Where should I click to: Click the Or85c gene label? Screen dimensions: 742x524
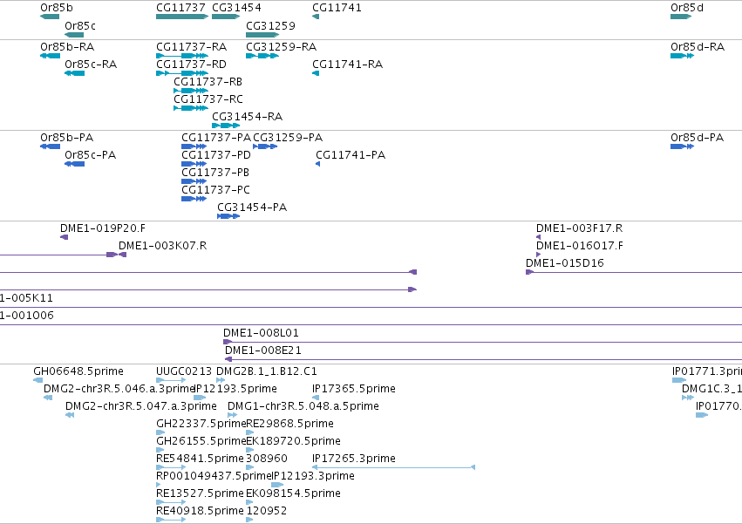pyautogui.click(x=80, y=25)
